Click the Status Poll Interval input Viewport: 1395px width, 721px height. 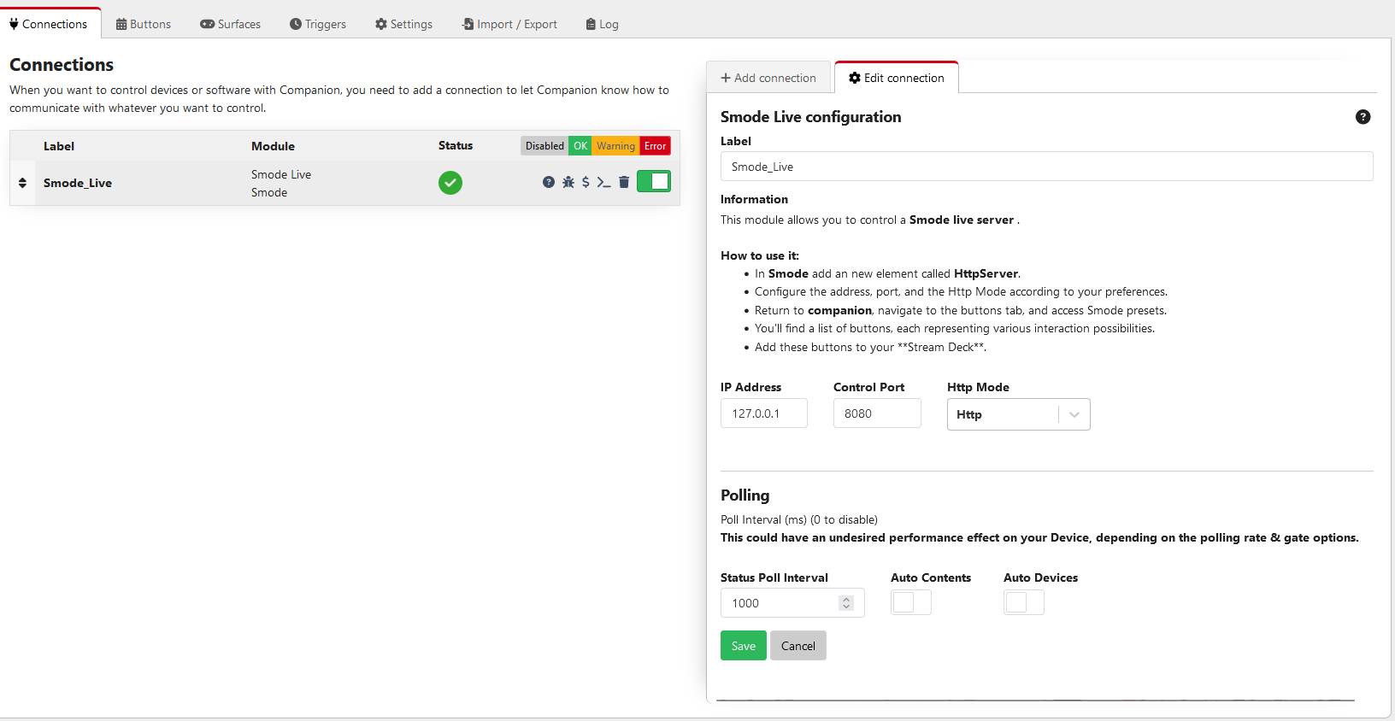point(792,603)
